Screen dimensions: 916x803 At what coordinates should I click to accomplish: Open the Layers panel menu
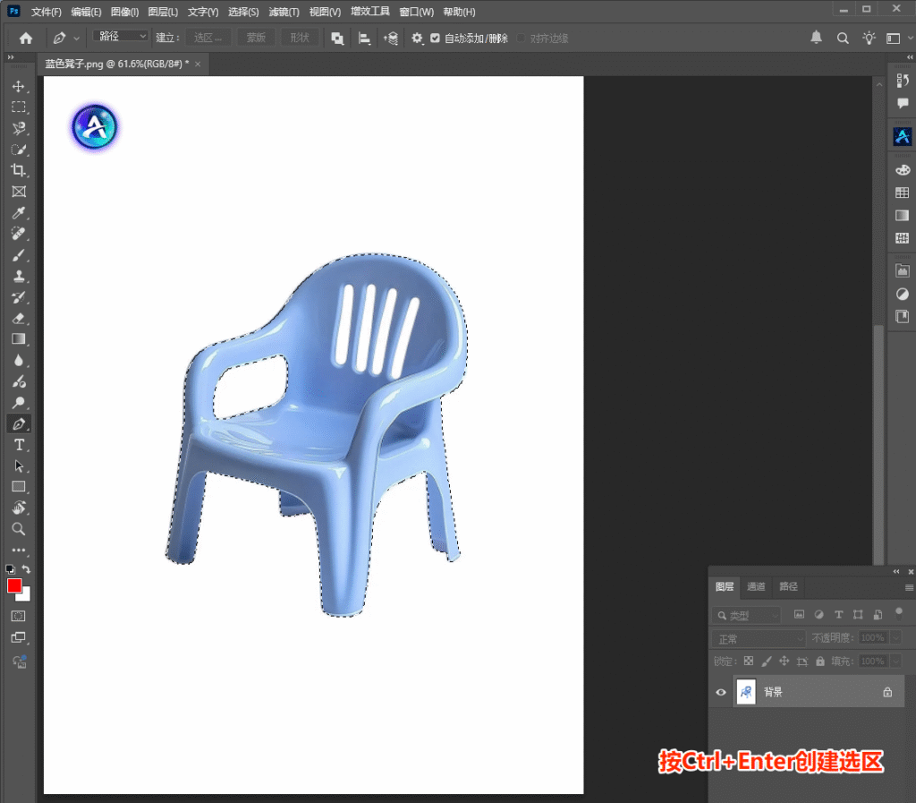[909, 588]
